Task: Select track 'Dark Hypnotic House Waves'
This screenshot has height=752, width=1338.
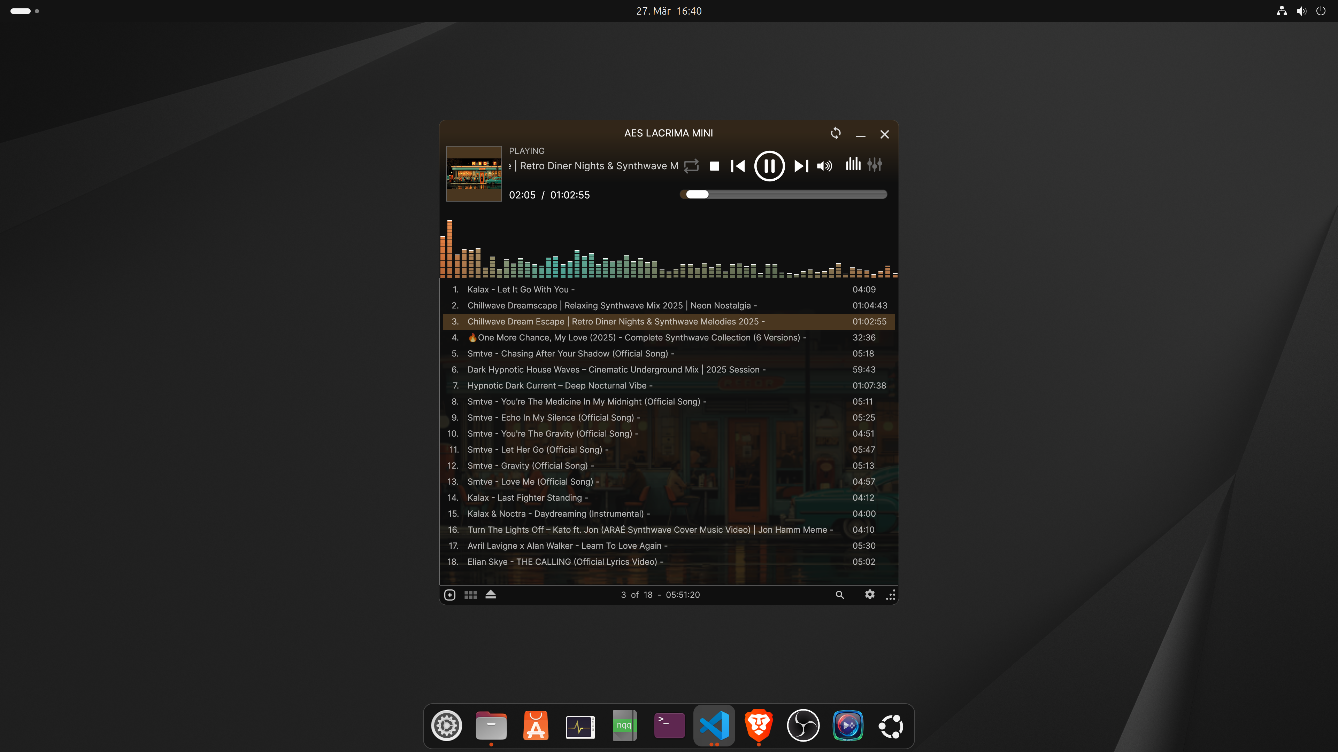Action: click(x=669, y=369)
